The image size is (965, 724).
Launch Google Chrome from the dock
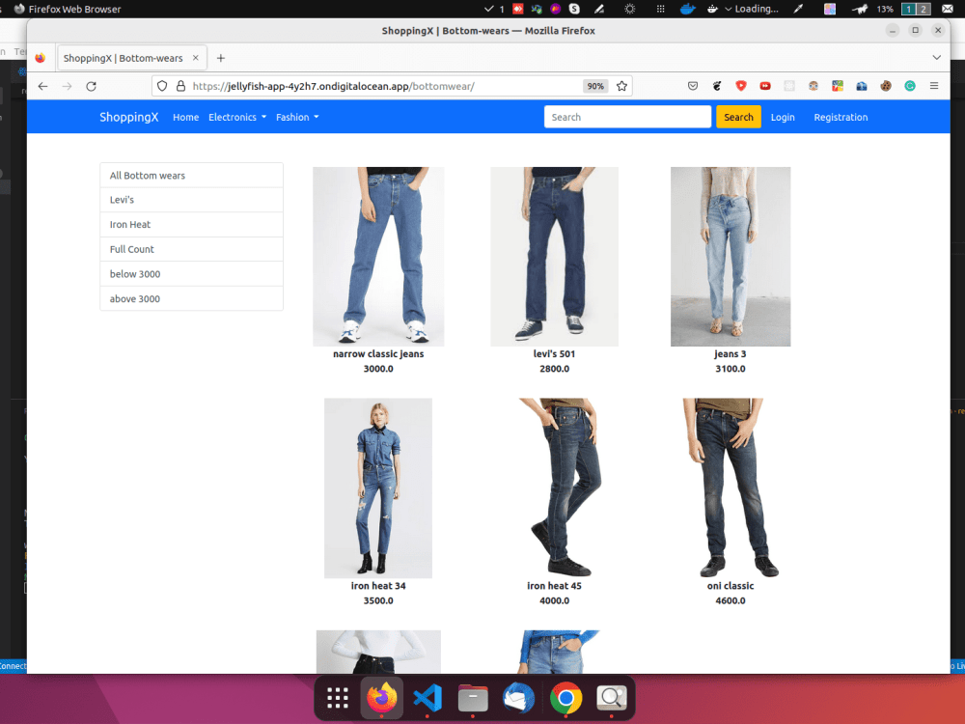(565, 697)
